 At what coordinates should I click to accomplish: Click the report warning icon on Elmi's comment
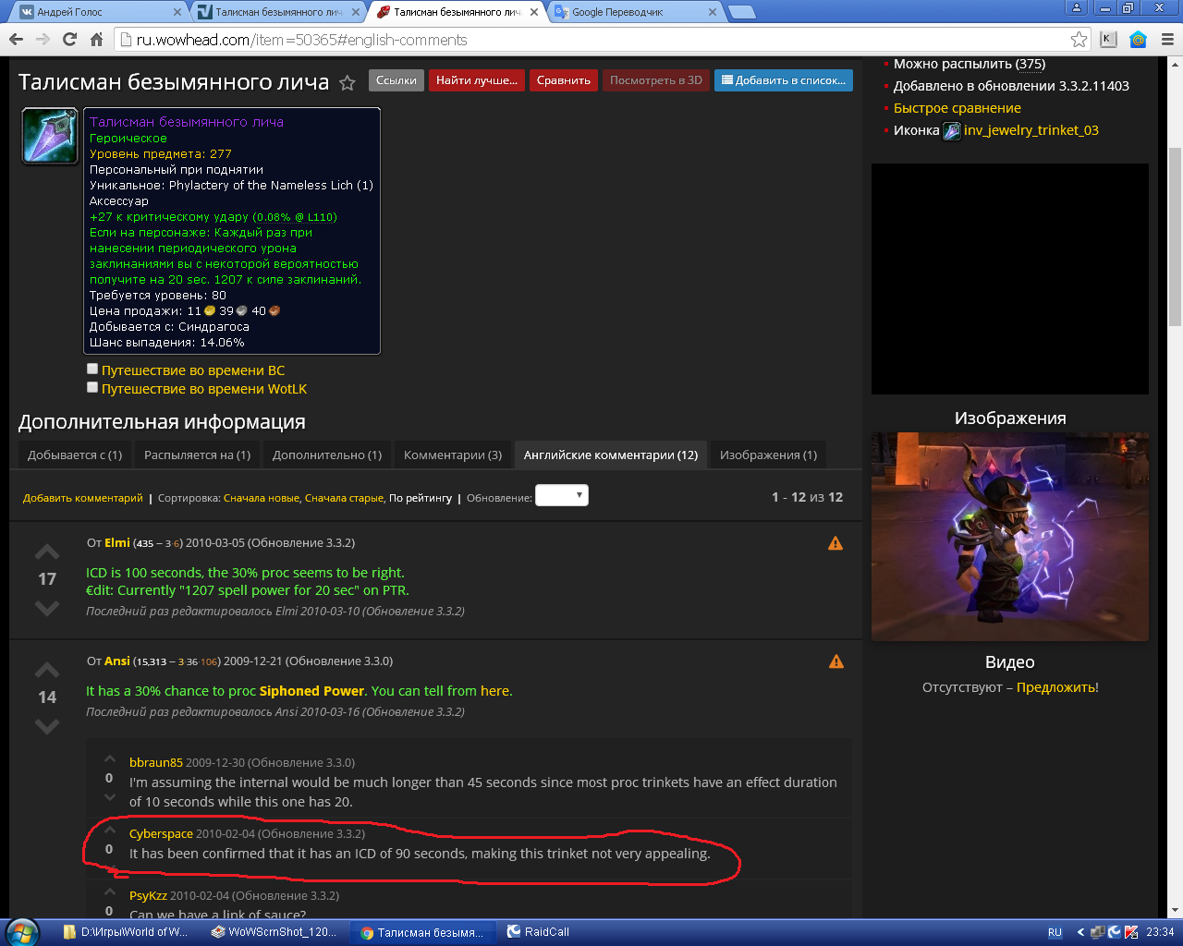tap(835, 543)
